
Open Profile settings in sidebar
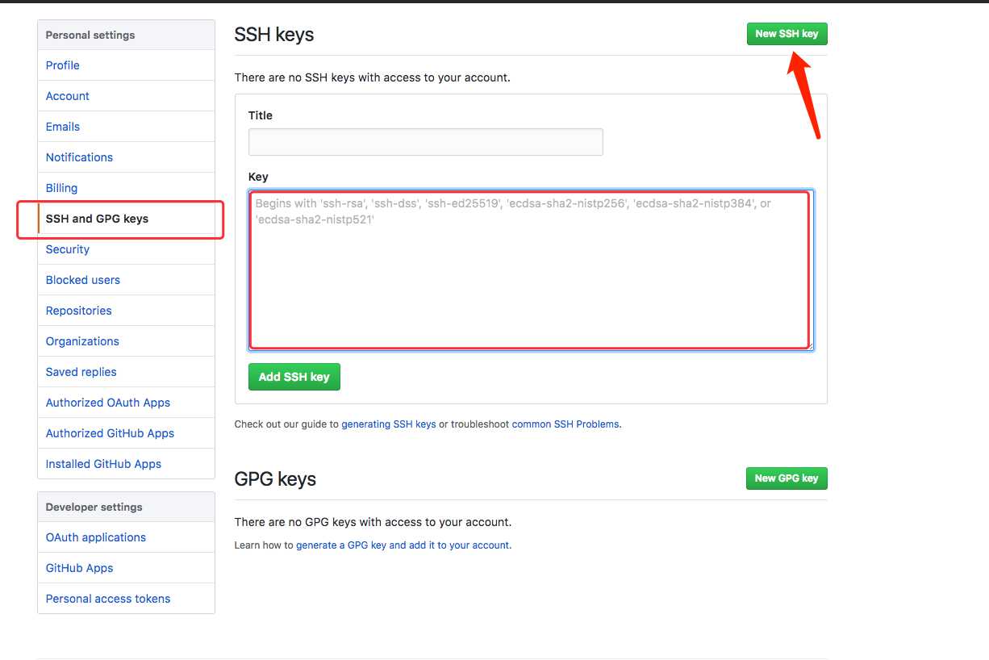click(x=63, y=65)
